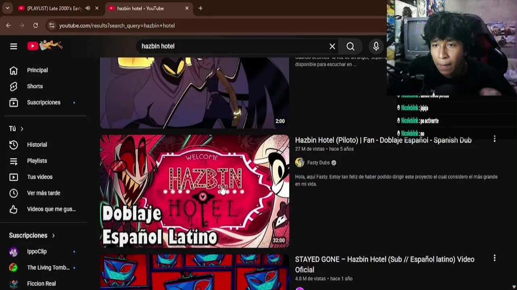Open Fasty Dubs channel avatar
This screenshot has height=290, width=517.
point(300,163)
